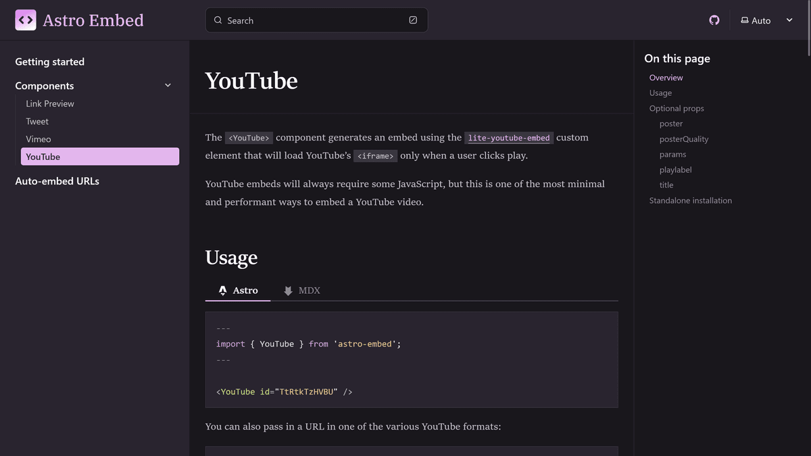Navigate to Auto-embed URLs section
Viewport: 811px width, 456px height.
[57, 181]
